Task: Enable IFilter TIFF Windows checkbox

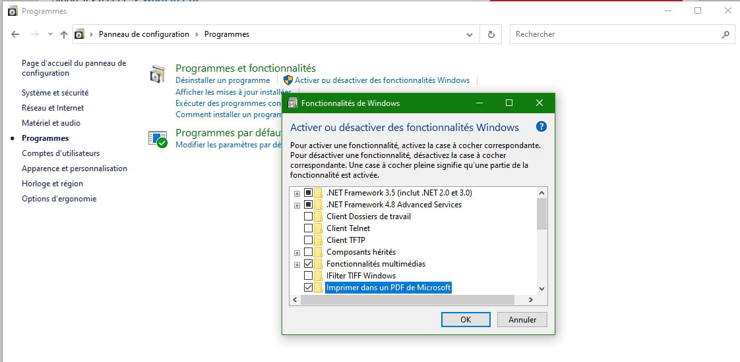Action: 308,275
